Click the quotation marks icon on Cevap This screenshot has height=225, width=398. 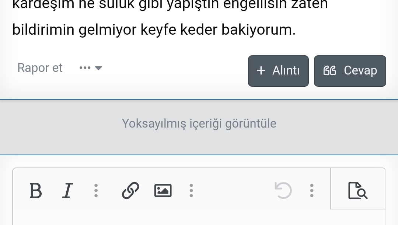tap(329, 70)
